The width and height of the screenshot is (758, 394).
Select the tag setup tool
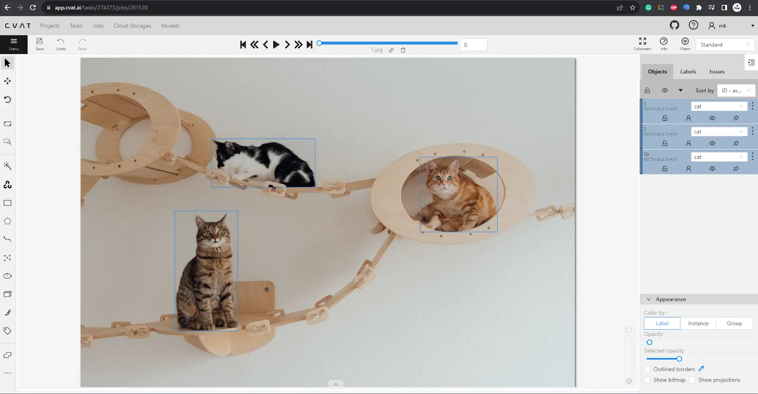coord(8,331)
